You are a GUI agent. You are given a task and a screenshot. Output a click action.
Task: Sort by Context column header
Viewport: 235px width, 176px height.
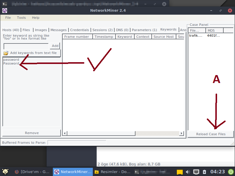pos(143,37)
